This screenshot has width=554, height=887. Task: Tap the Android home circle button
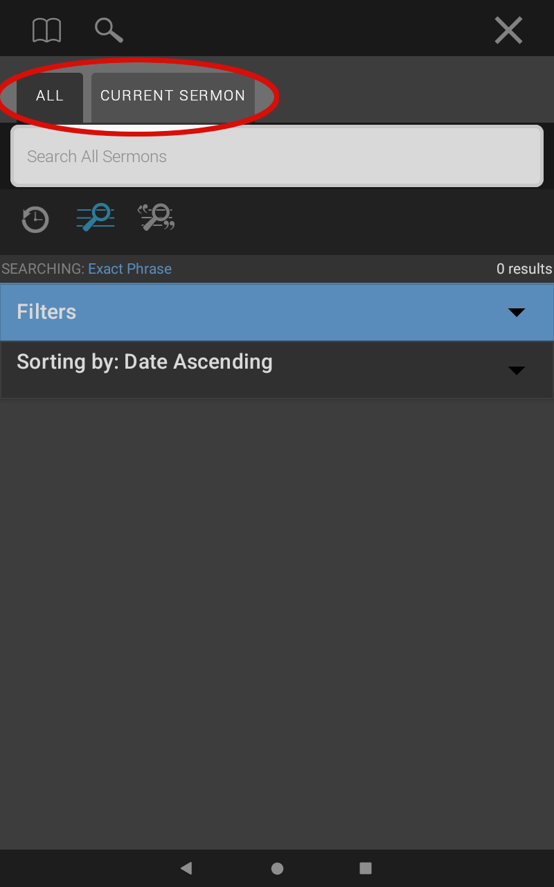(277, 868)
